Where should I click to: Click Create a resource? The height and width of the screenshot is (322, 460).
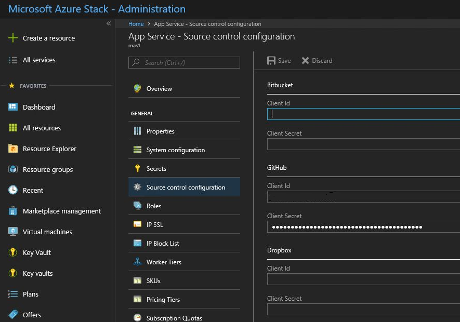click(48, 38)
